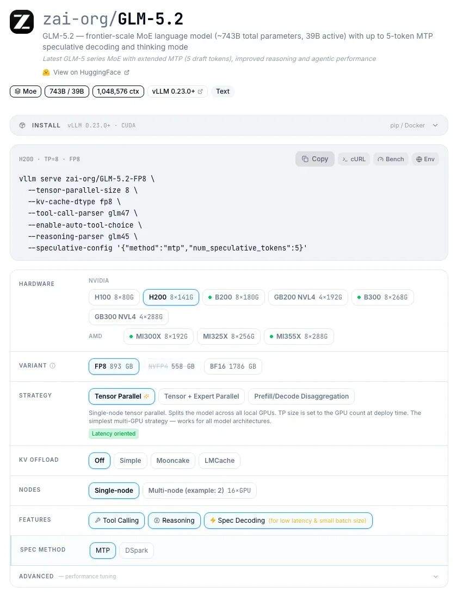
Task: Select Multi-node (example: 2) 16×GPU
Action: click(200, 491)
